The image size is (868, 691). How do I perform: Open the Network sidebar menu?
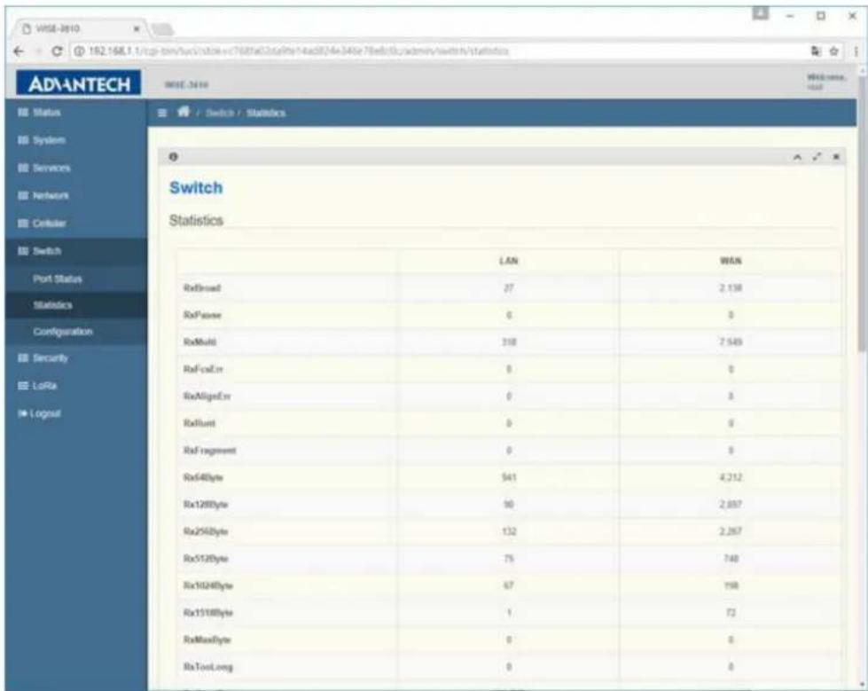(x=43, y=196)
